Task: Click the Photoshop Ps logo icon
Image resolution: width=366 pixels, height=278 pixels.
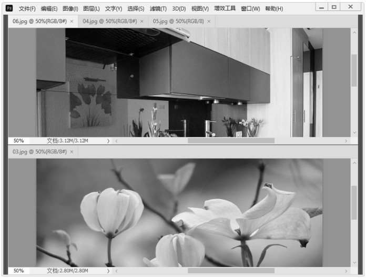Action: (x=9, y=8)
